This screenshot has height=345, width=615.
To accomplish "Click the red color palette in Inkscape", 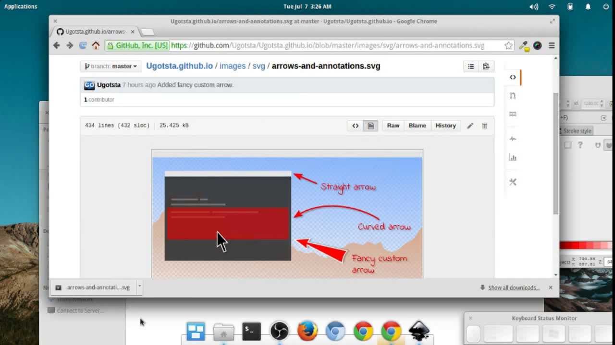I will pyautogui.click(x=586, y=246).
